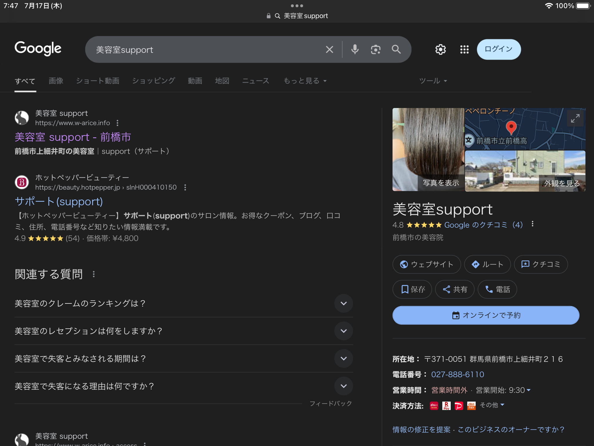Expand the map with the fullscreen arrows icon
Screen dimensions: 594x446
click(x=575, y=118)
